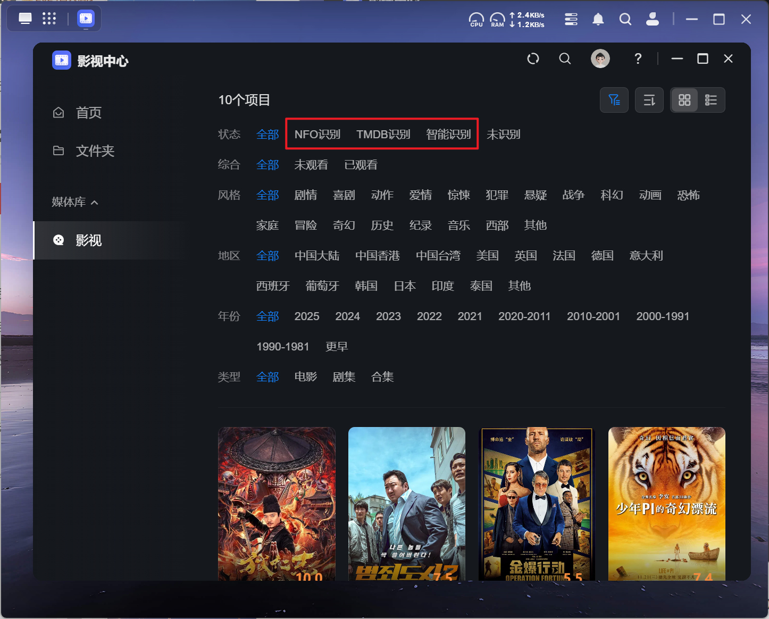Filter type by 剧集
The height and width of the screenshot is (619, 769).
pyautogui.click(x=344, y=377)
